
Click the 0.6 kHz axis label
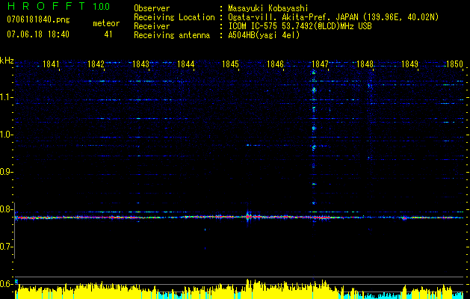coord(6,284)
